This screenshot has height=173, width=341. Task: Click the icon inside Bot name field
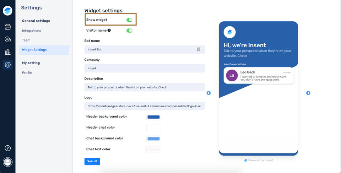198,49
